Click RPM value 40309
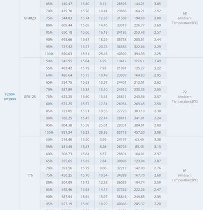The height and width of the screenshot is (210, 203). (x=122, y=54)
